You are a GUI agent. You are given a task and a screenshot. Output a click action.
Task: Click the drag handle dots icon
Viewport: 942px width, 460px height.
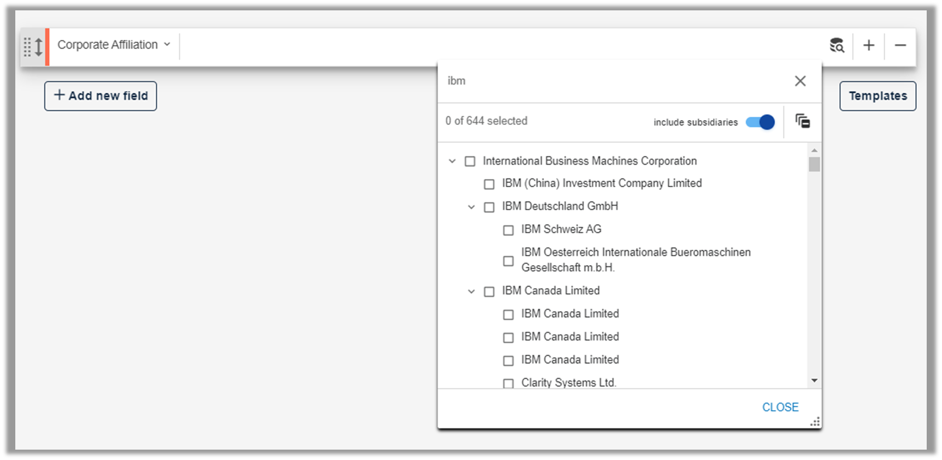coord(27,47)
